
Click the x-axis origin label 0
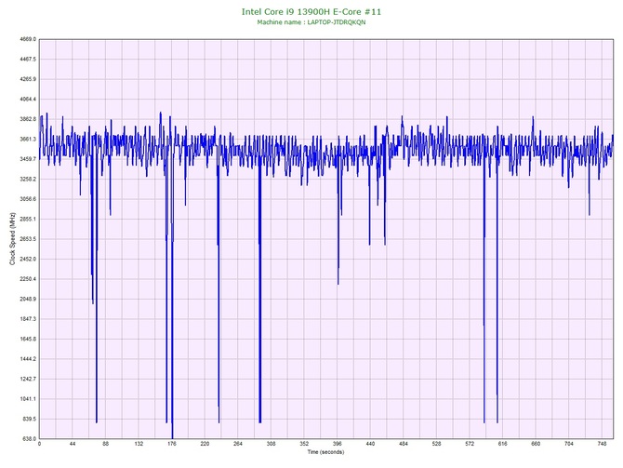coord(39,444)
